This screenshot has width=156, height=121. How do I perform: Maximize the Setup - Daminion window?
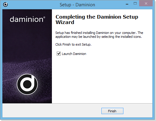[135, 4]
